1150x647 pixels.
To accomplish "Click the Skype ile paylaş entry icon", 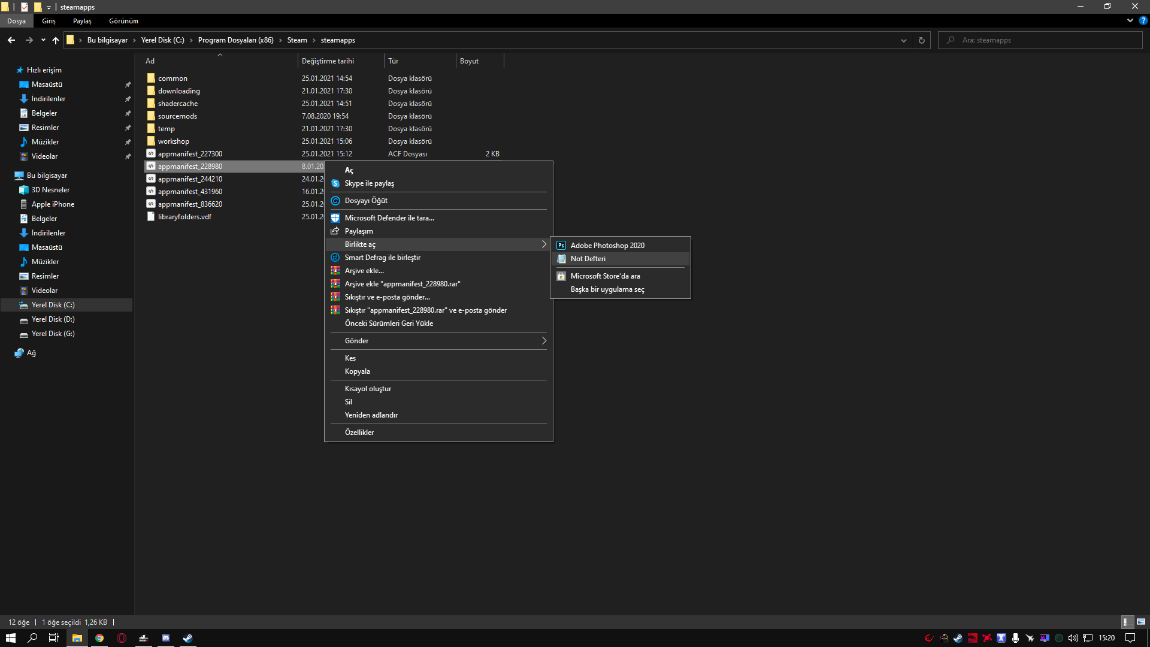I will click(x=335, y=183).
